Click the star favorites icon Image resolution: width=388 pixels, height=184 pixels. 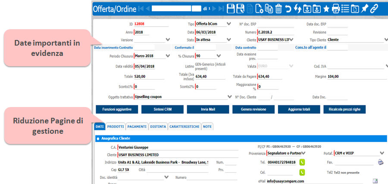point(326,8)
